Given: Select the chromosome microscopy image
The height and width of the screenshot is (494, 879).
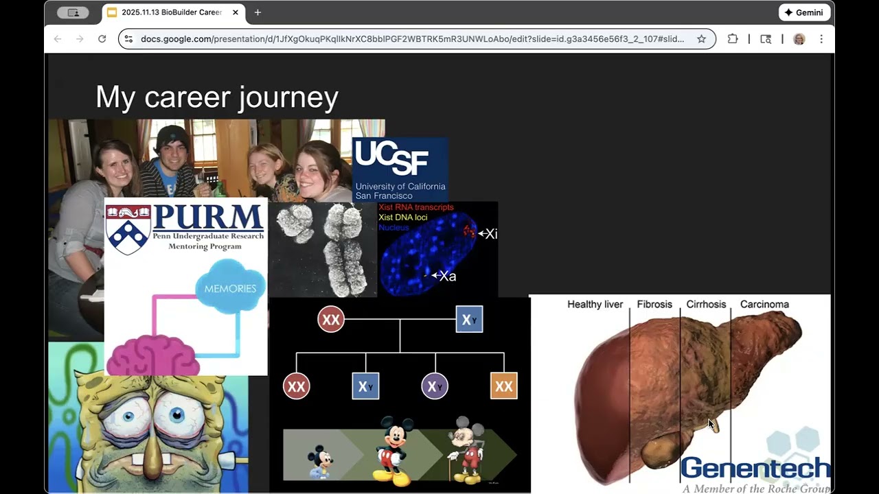Looking at the screenshot, I should 323,250.
